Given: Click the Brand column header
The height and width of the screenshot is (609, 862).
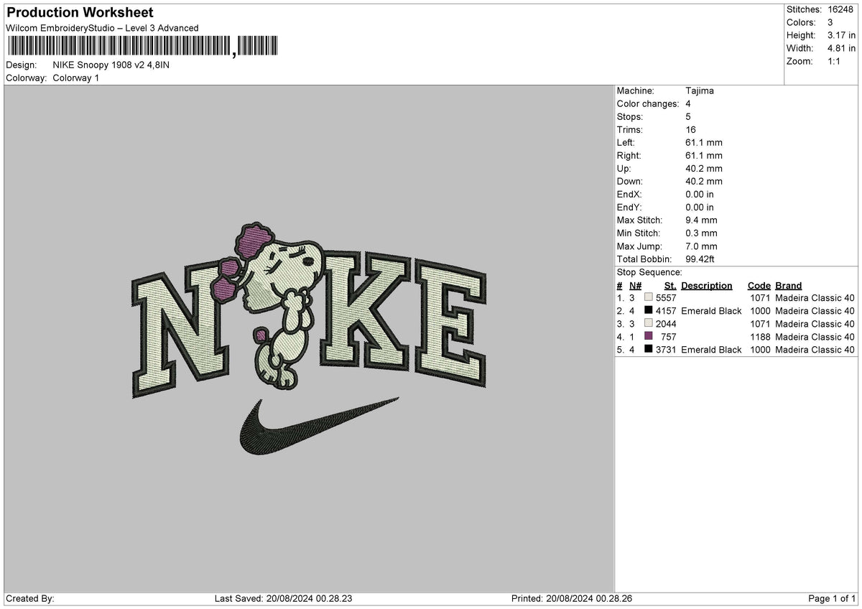Looking at the screenshot, I should [x=788, y=285].
